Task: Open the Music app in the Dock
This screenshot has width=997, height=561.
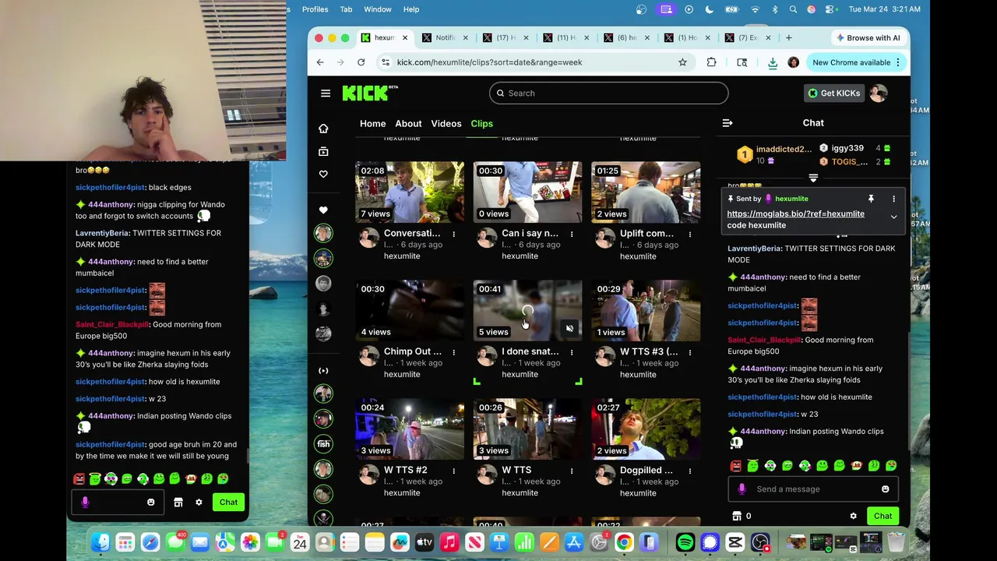Action: coord(449,542)
